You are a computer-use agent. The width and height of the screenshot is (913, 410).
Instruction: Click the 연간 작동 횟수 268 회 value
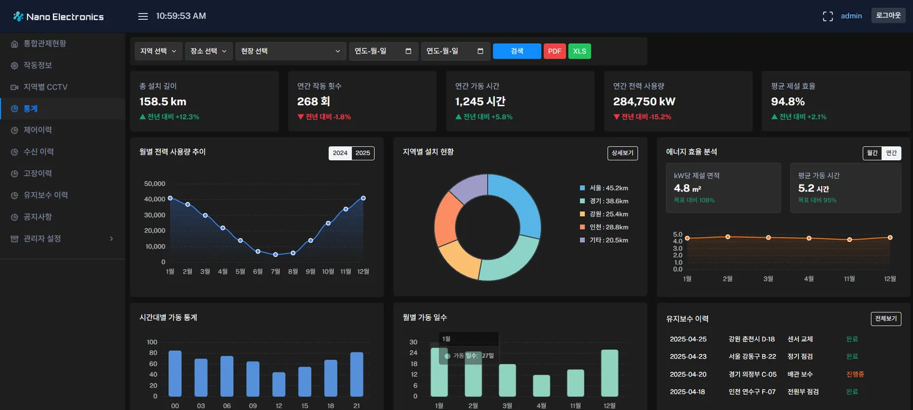click(313, 102)
